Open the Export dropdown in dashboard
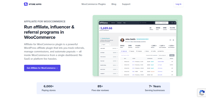Image resolution: width=206 pixels, height=98 pixels. (x=105, y=45)
